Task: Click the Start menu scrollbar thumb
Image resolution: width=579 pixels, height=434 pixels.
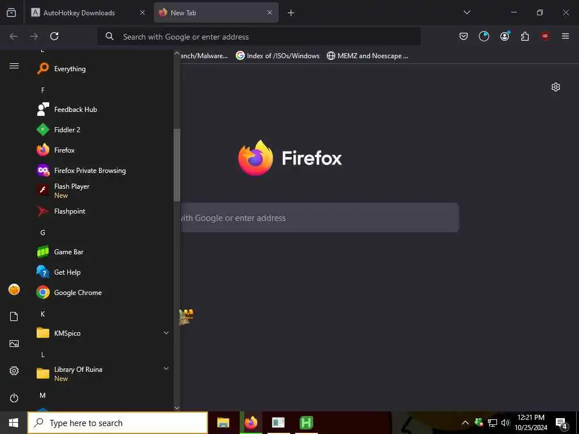Action: click(177, 165)
